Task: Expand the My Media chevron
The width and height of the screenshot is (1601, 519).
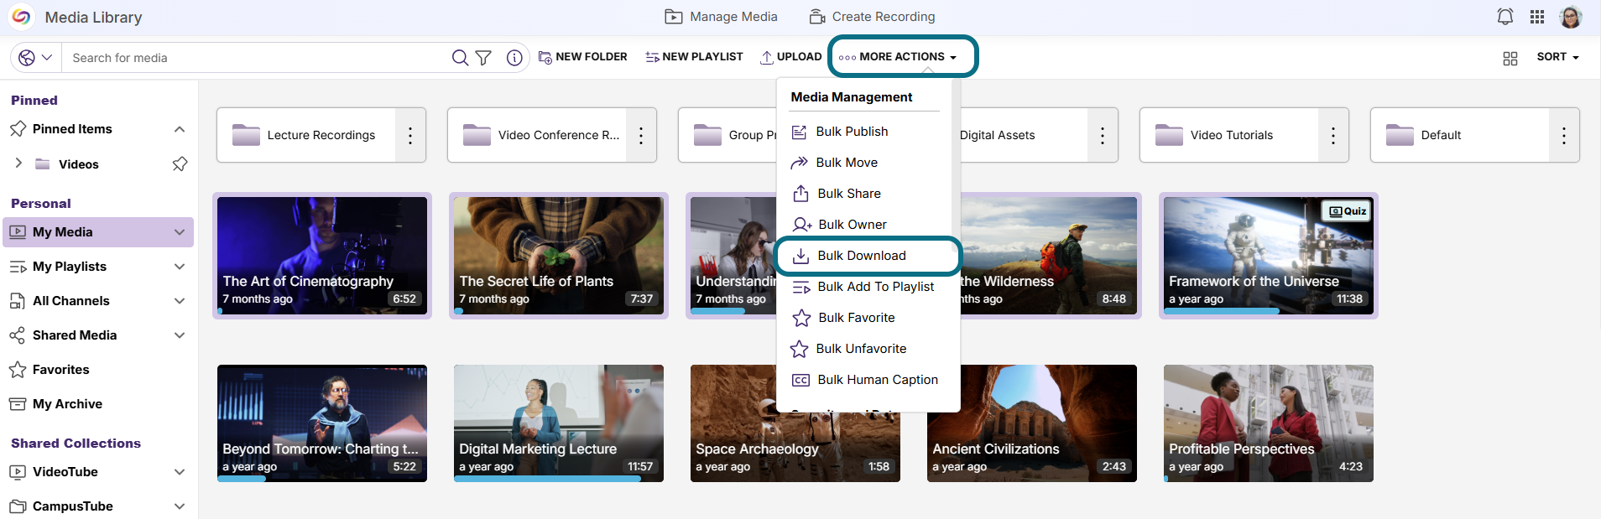Action: tap(180, 232)
